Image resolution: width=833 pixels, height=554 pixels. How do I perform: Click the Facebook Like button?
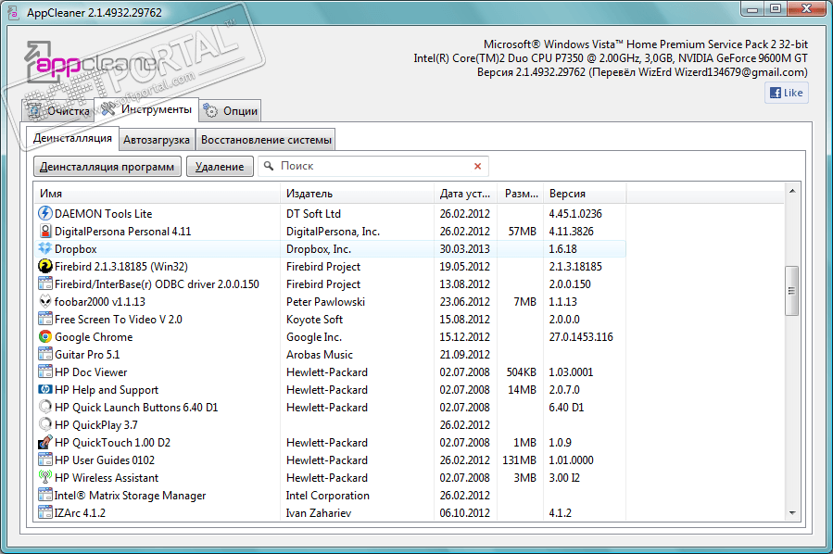[x=786, y=93]
